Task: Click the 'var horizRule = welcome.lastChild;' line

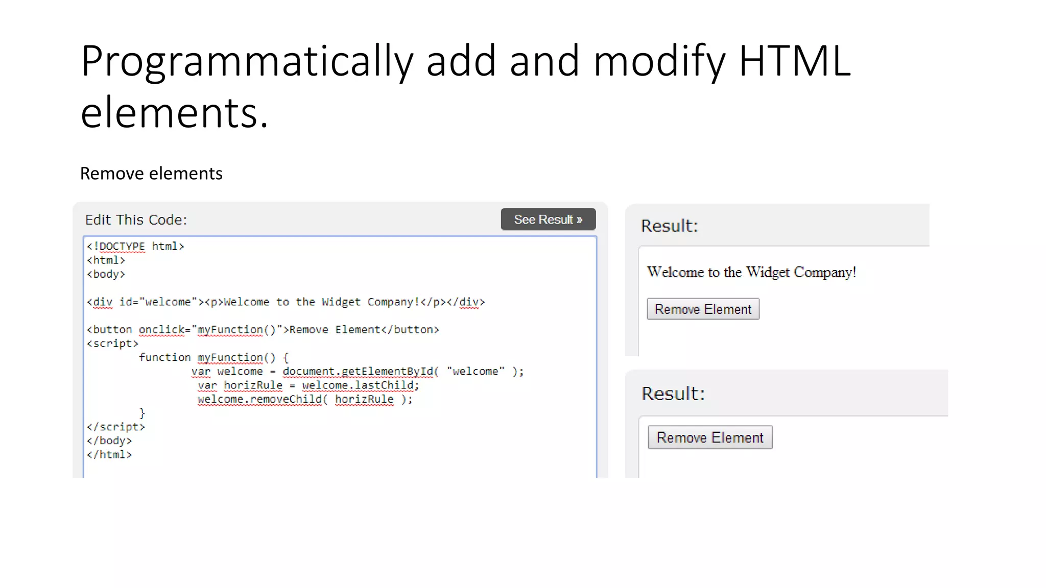Action: click(308, 385)
